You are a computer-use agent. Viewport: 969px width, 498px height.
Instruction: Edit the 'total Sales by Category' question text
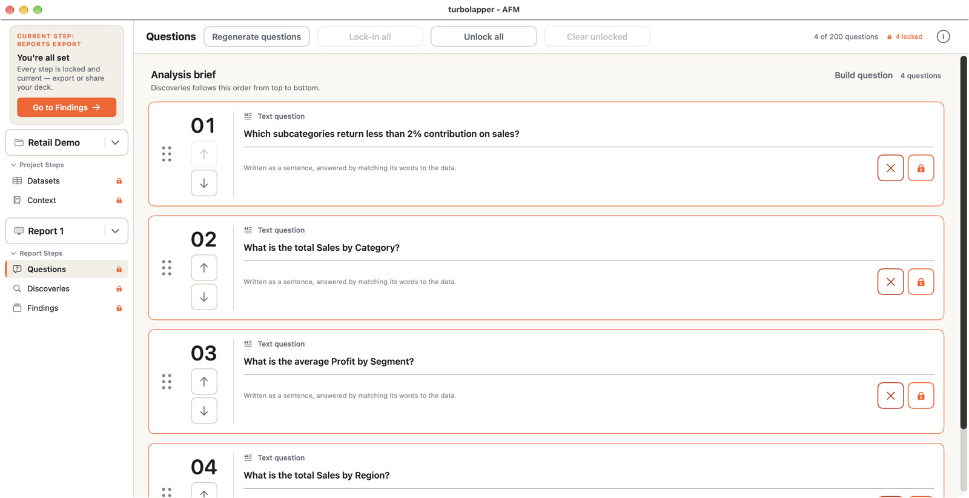coord(322,248)
